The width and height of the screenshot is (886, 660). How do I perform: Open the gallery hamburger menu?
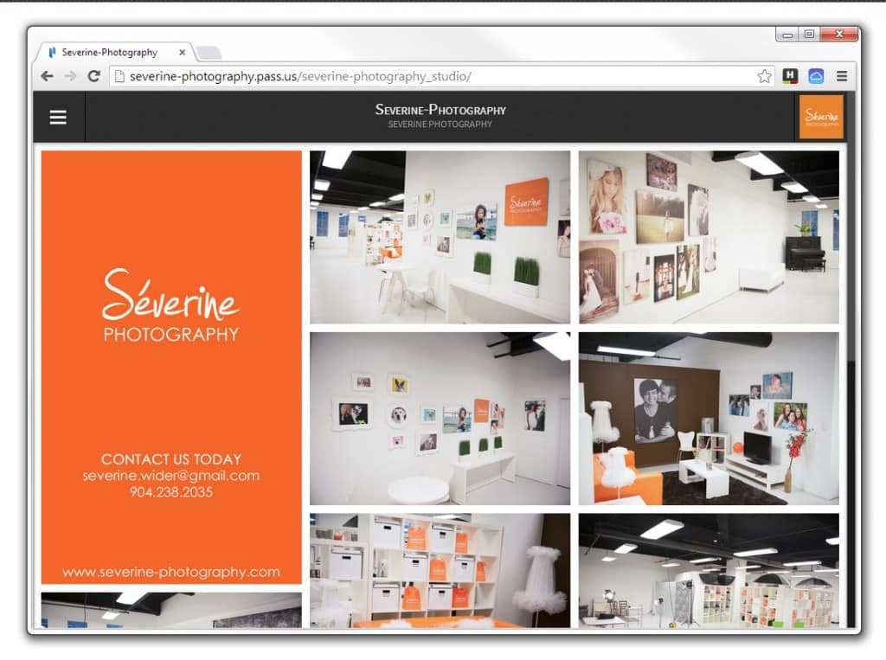[x=58, y=117]
